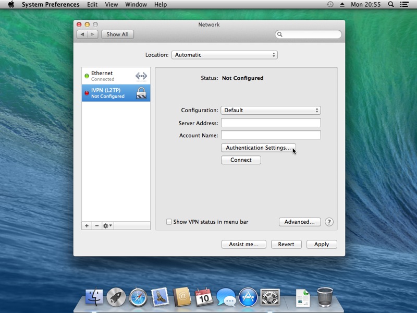Viewport: 417px width, 313px height.
Task: Open the System Preferences menu
Action: point(51,5)
